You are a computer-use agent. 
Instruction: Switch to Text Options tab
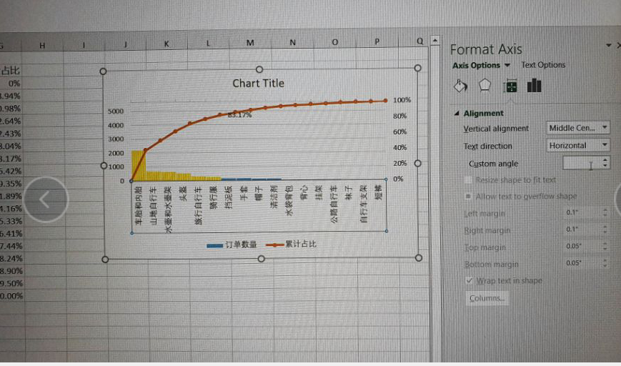click(x=543, y=64)
